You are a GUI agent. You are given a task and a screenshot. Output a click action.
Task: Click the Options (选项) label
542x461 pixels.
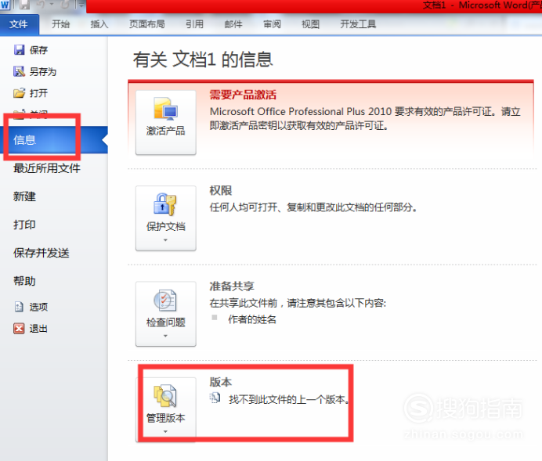pyautogui.click(x=38, y=307)
